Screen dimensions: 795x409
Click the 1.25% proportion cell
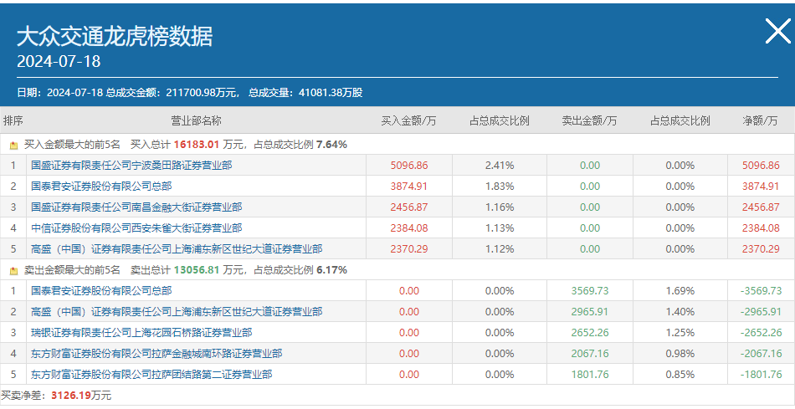point(680,333)
